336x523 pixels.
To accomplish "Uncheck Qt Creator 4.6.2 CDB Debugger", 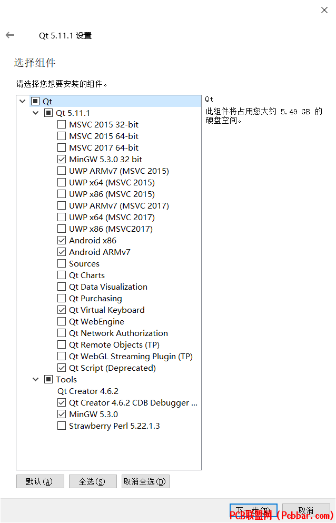I will [x=62, y=402].
